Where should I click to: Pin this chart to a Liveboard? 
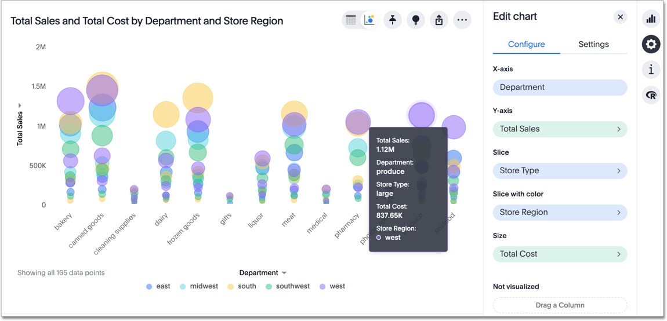pyautogui.click(x=393, y=20)
